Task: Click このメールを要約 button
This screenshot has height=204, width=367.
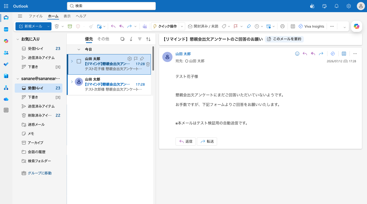Action: [x=284, y=39]
